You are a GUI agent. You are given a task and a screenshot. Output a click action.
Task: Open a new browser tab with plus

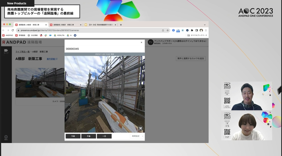tap(121, 25)
